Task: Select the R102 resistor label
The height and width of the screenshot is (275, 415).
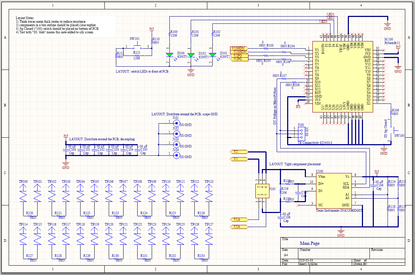Action: [x=217, y=32]
